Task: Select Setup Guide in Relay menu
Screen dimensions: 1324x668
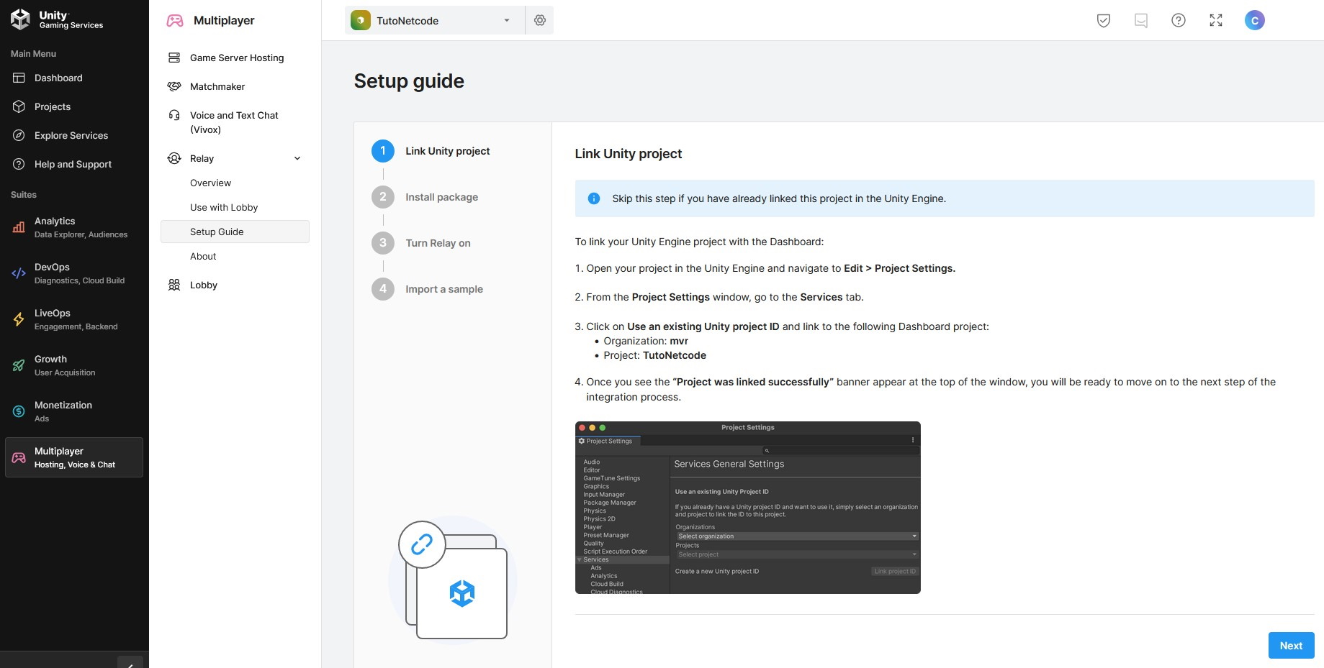Action: tap(235, 232)
